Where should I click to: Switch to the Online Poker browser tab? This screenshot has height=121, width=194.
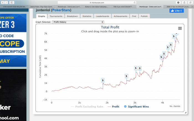click(x=42, y=7)
